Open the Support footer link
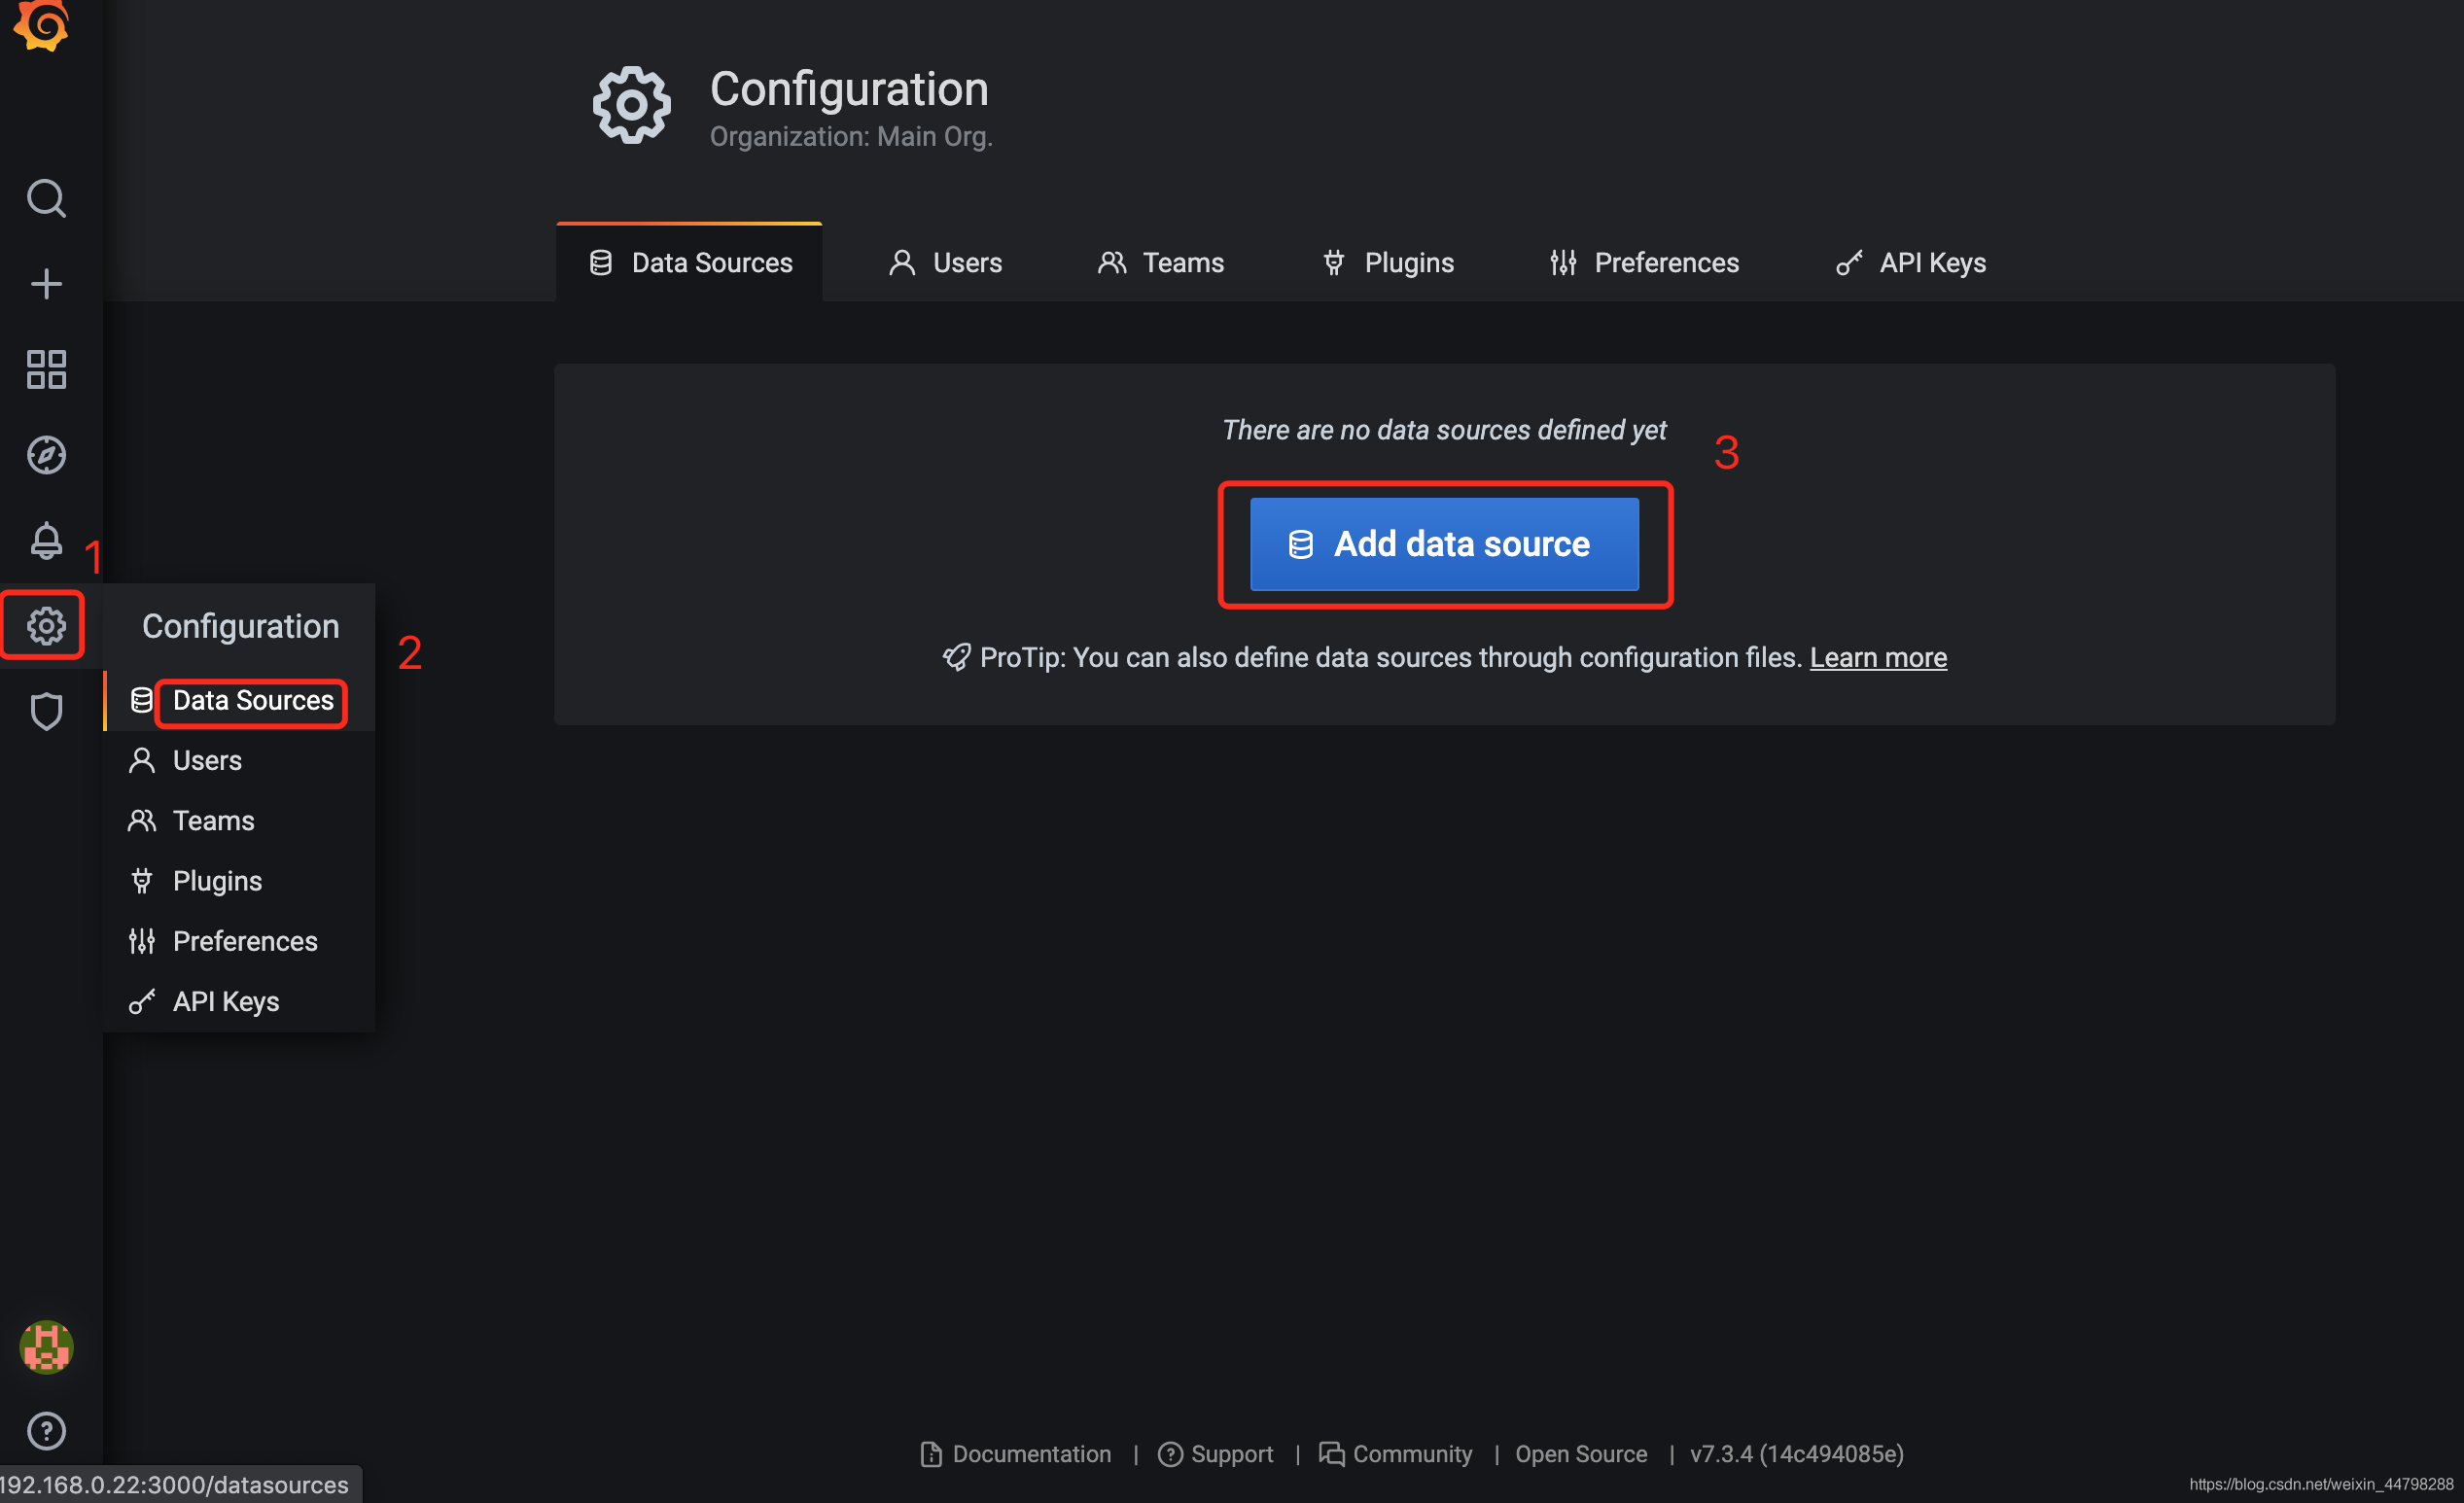This screenshot has width=2464, height=1503. [1216, 1454]
